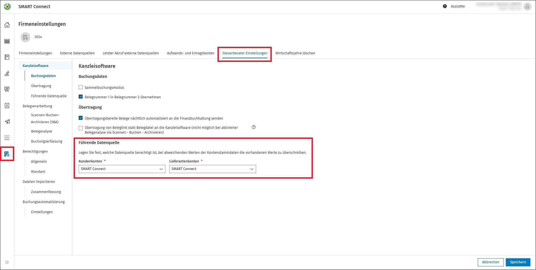Screen dimensions: 536x270
Task: Select Führende Datenquelle in side navigation
Action: (x=49, y=96)
